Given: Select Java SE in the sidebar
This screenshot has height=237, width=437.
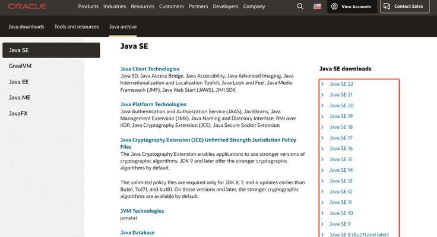Looking at the screenshot, I should tap(51, 50).
